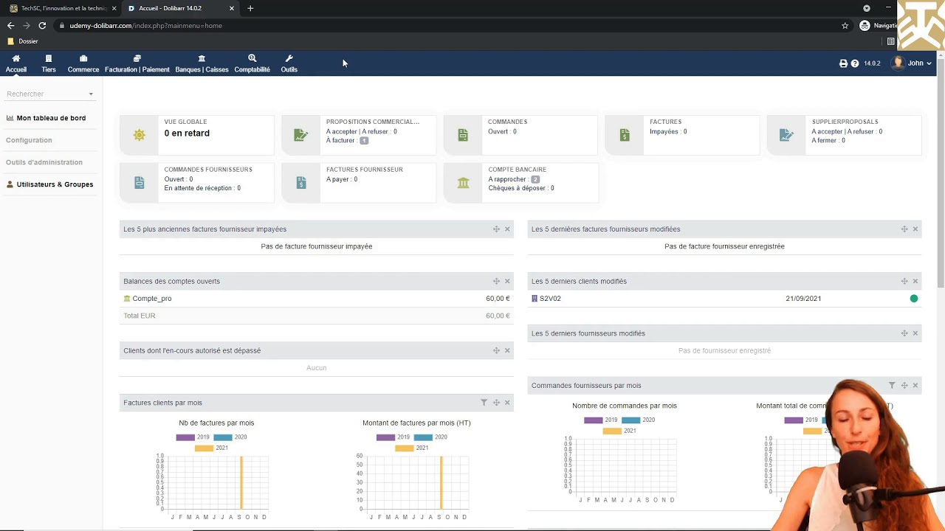This screenshot has height=531, width=945.
Task: Open the Comptabilité menu
Action: [x=252, y=63]
